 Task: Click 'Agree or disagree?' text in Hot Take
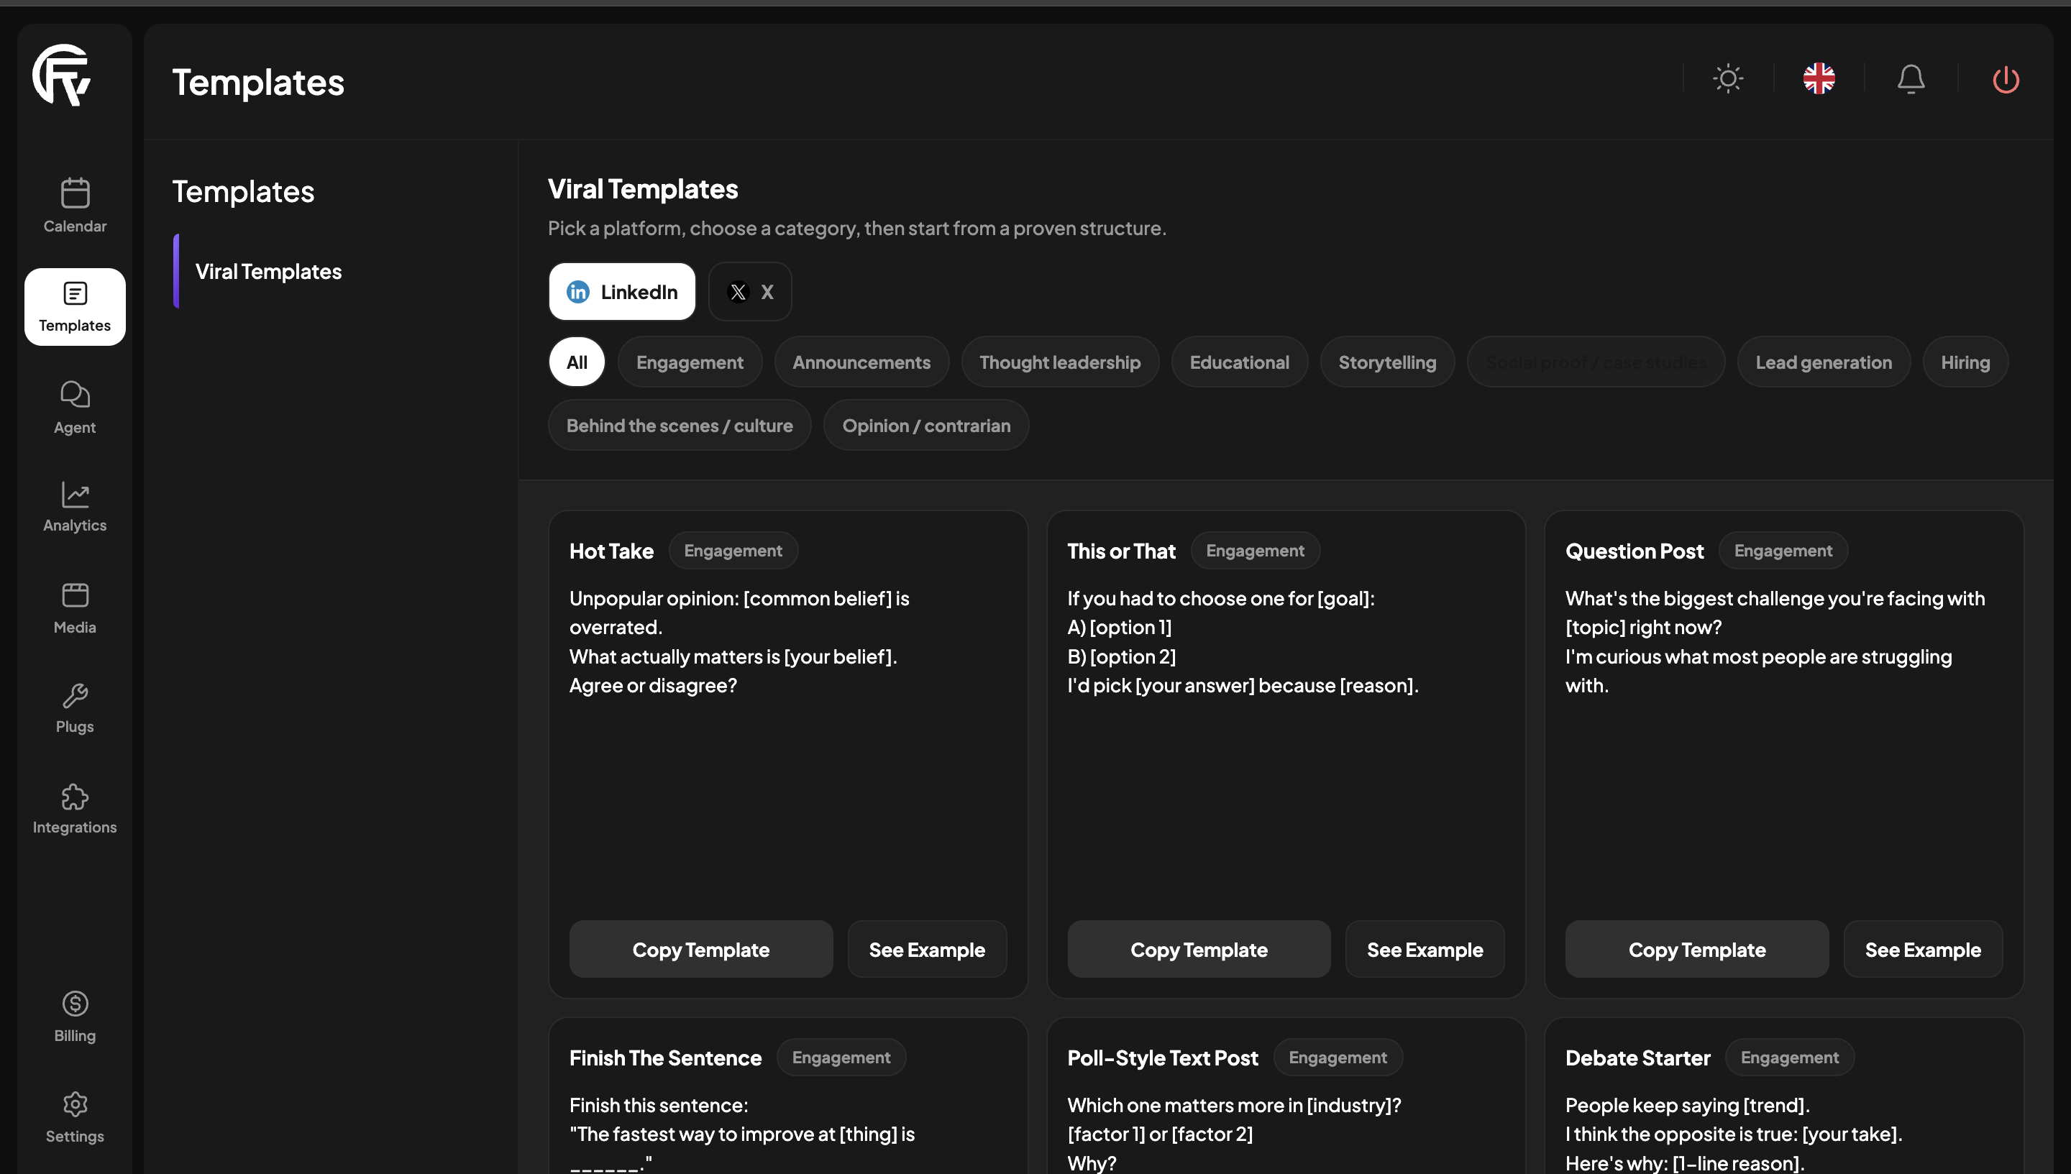point(653,685)
